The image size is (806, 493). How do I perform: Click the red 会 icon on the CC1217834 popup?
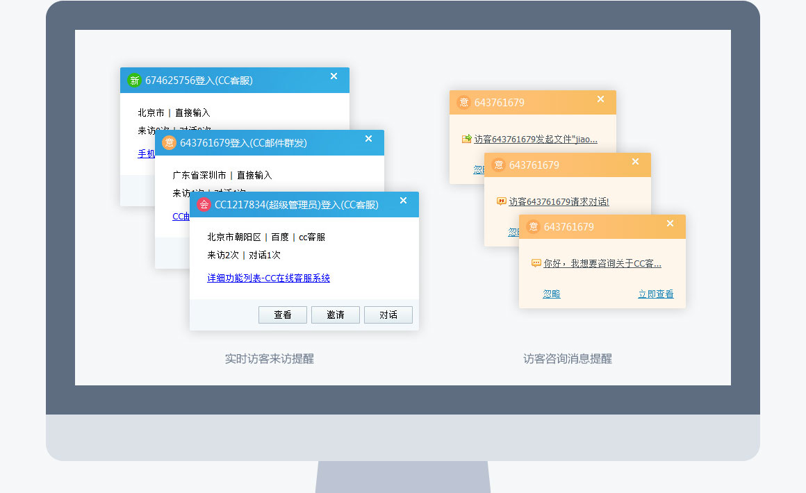(204, 205)
